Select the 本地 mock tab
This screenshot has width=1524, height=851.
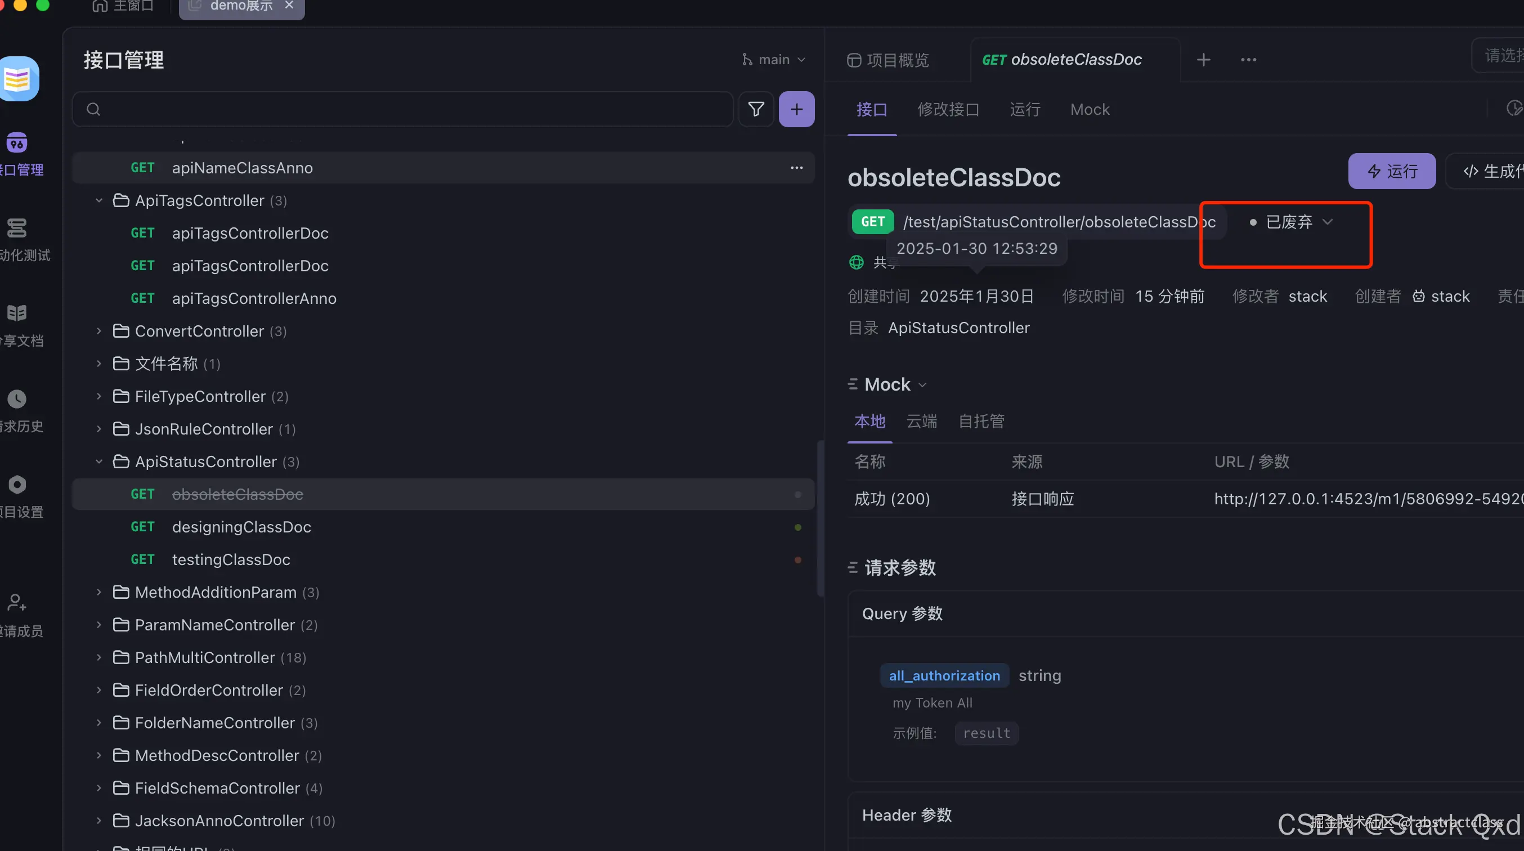pyautogui.click(x=869, y=422)
